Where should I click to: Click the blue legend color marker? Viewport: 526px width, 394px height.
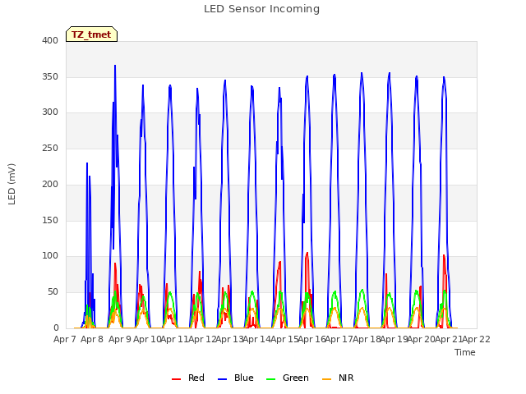click(223, 379)
